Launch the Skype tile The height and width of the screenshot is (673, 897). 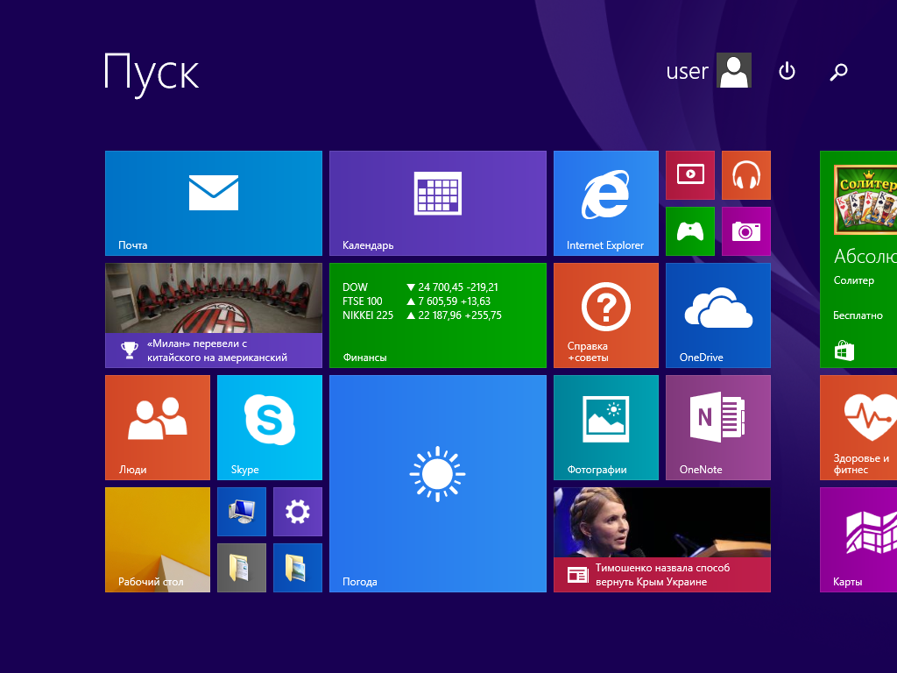pos(270,428)
